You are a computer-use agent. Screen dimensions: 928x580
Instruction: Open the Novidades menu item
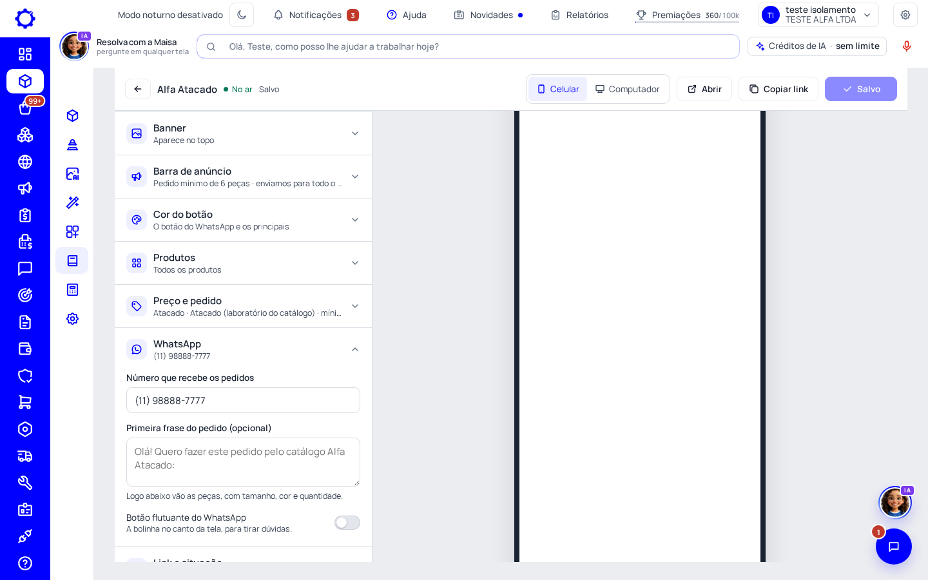[x=488, y=15]
